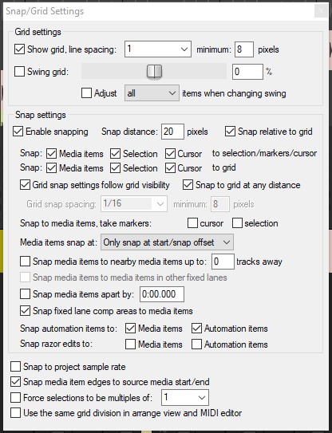Uncheck Cursor for snap to grid
This screenshot has width=332, height=433.
pos(170,168)
